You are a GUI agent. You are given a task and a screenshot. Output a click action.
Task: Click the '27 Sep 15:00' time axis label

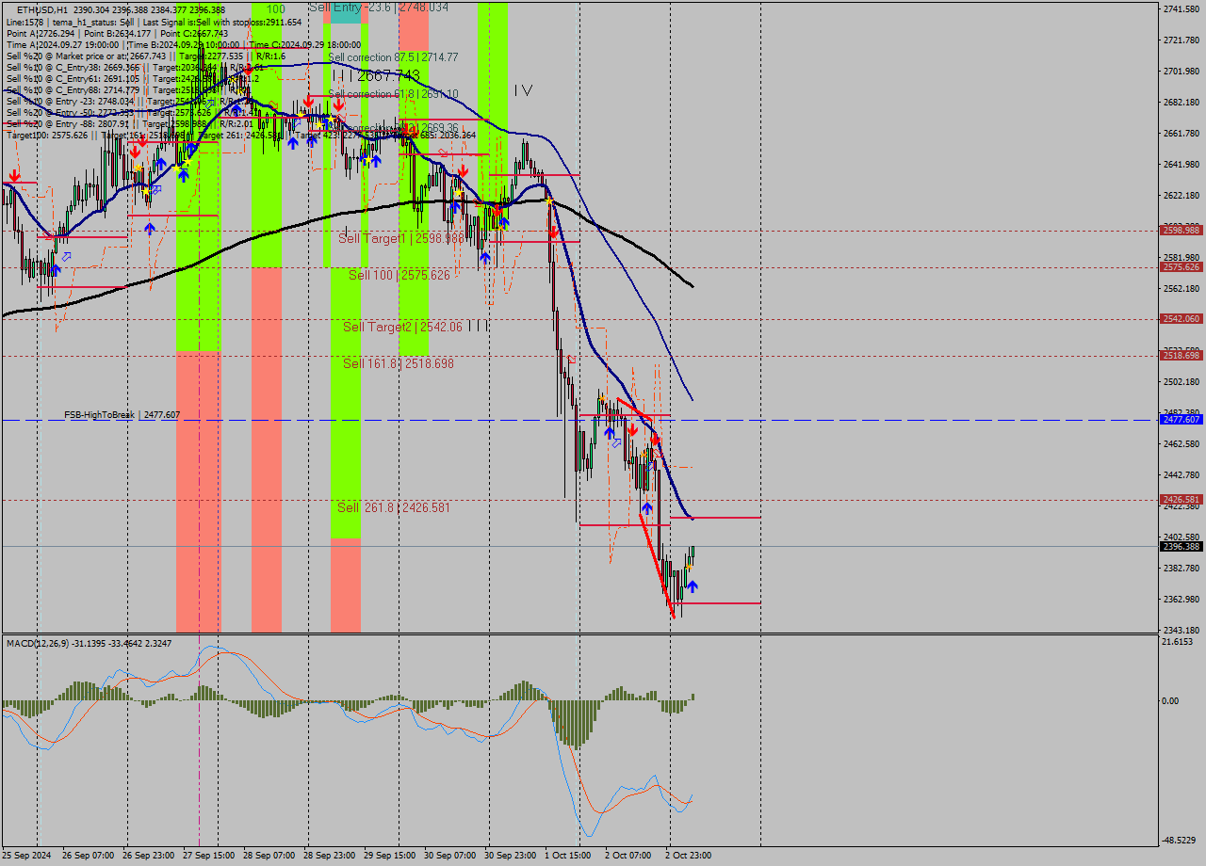coord(208,856)
